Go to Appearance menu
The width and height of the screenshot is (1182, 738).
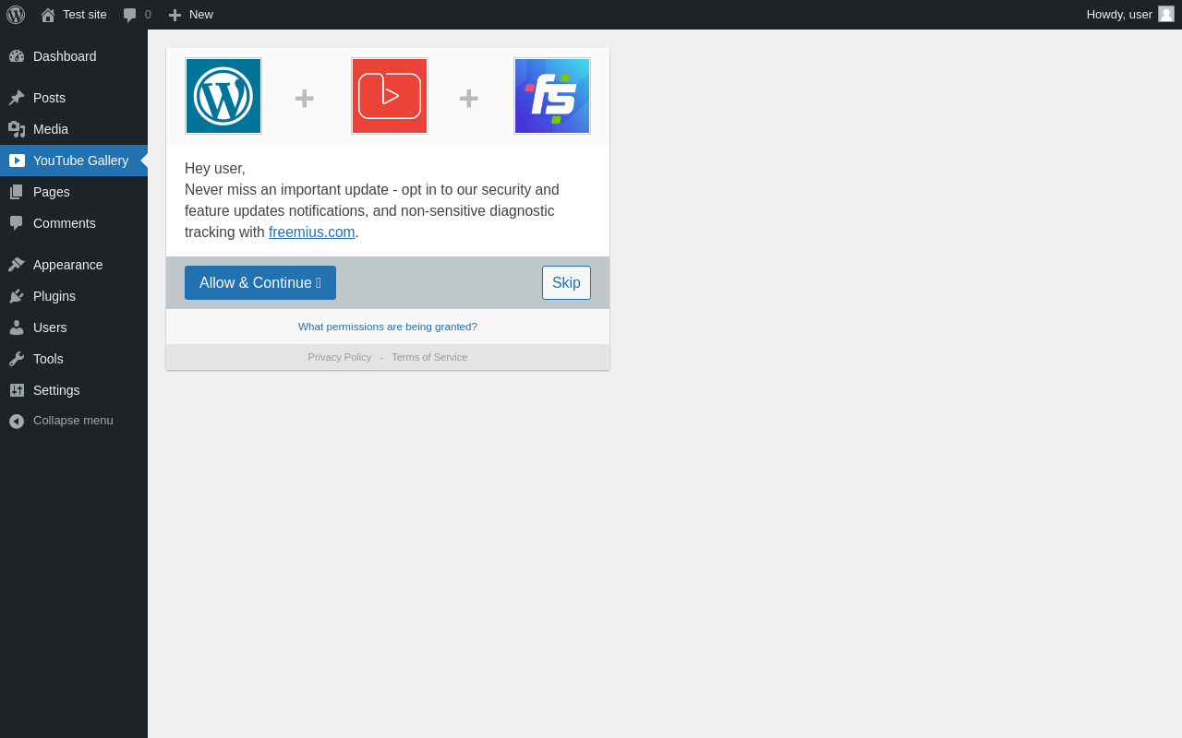click(74, 265)
